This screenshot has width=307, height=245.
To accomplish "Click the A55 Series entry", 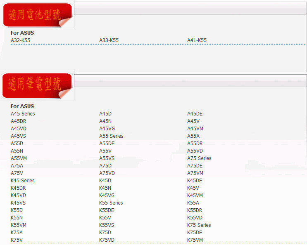I will point(111,136).
